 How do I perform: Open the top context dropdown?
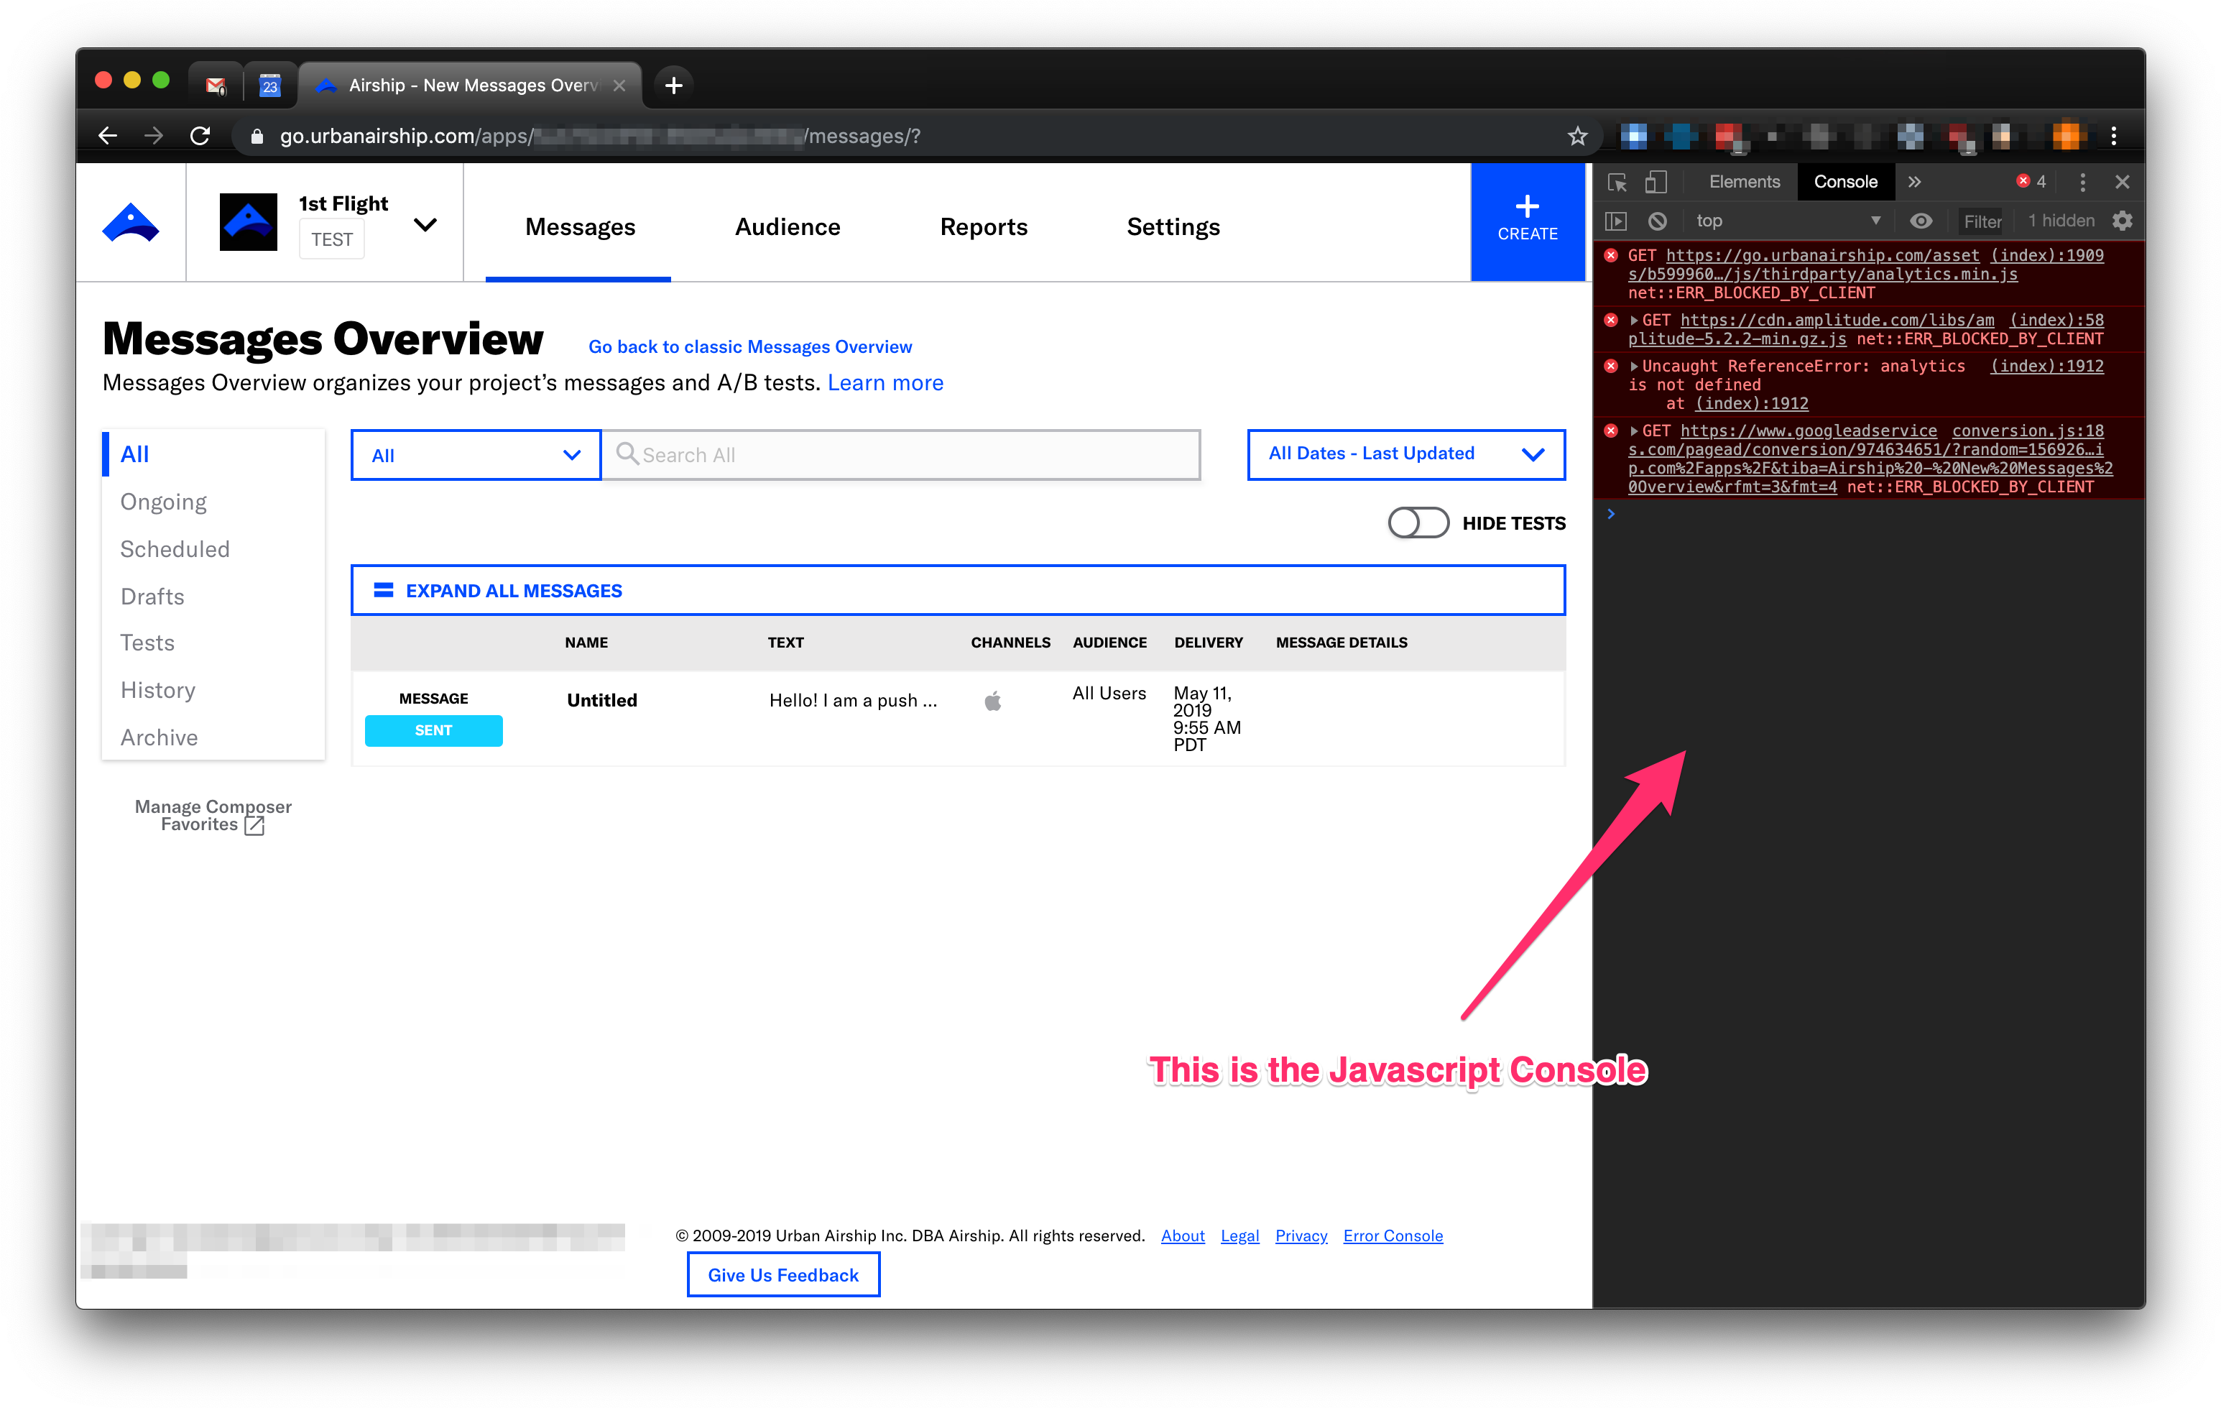coord(1788,221)
